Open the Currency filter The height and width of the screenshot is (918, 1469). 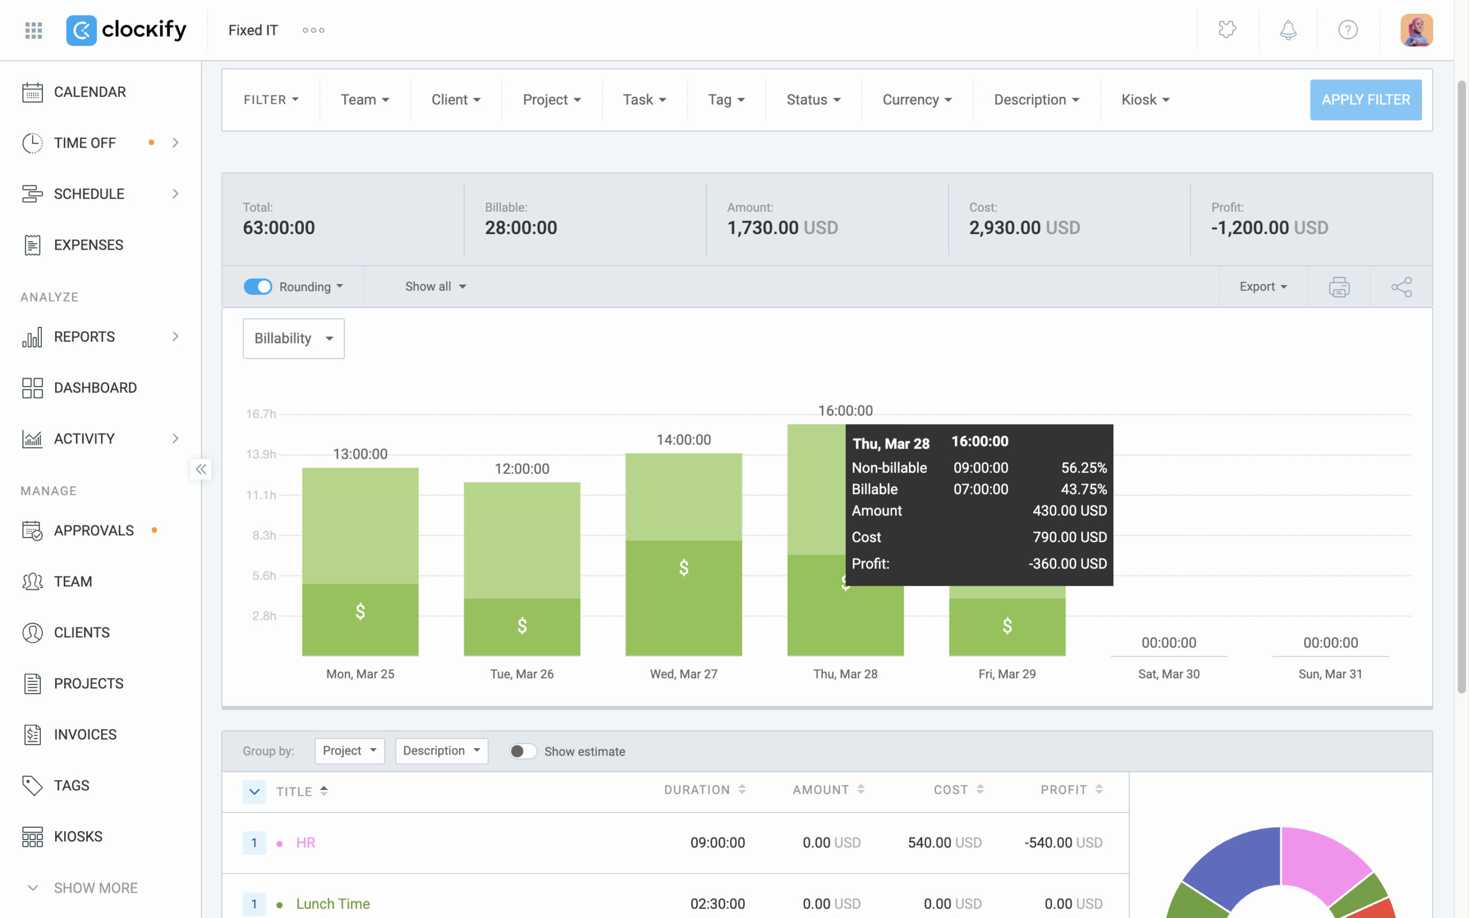coord(916,99)
